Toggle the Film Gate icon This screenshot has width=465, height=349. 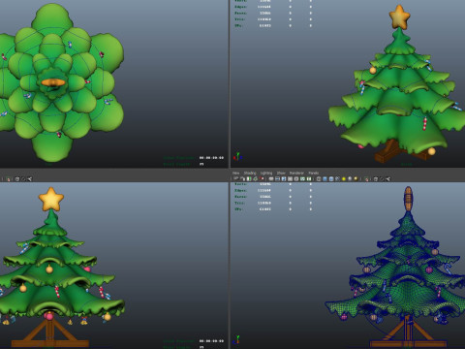click(x=277, y=178)
